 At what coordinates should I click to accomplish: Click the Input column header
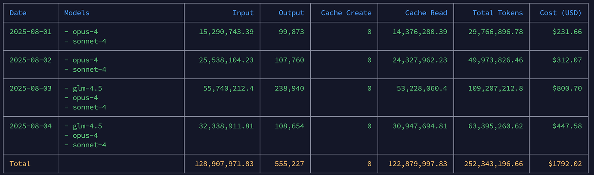(243, 13)
